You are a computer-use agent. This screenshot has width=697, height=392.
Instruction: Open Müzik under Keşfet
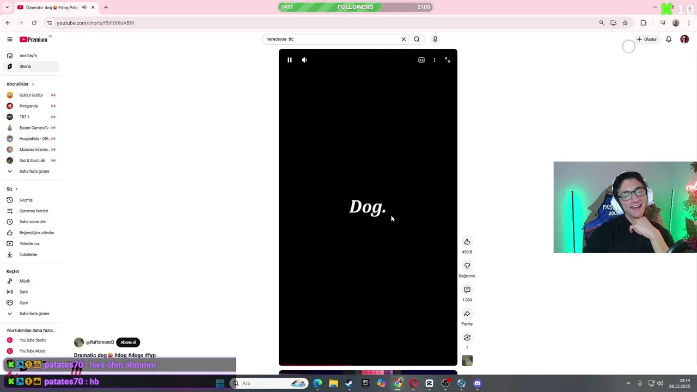31,281
